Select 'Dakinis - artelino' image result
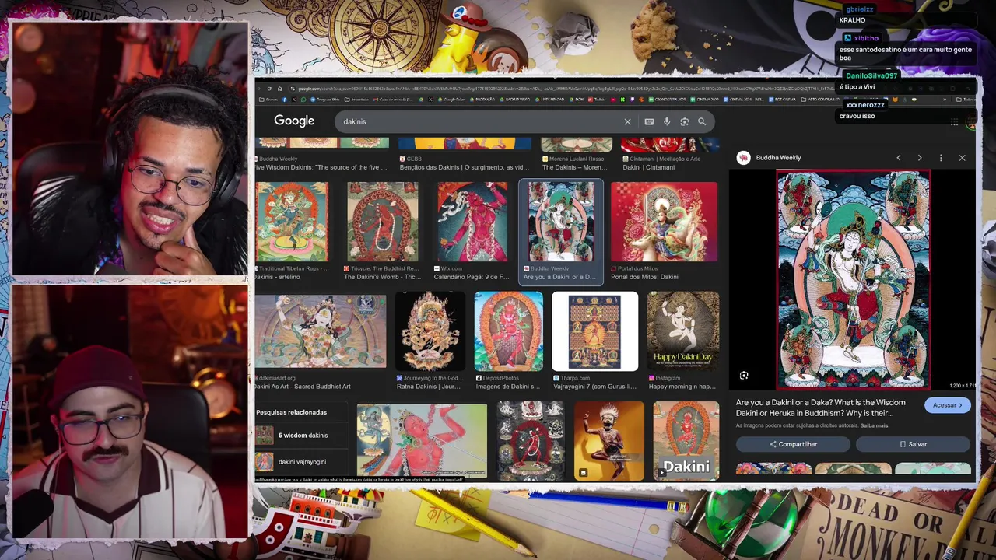The height and width of the screenshot is (560, 996). [292, 222]
